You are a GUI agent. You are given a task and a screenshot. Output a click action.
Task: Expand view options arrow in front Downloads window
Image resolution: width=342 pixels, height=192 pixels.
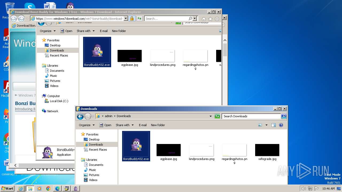click(x=266, y=125)
